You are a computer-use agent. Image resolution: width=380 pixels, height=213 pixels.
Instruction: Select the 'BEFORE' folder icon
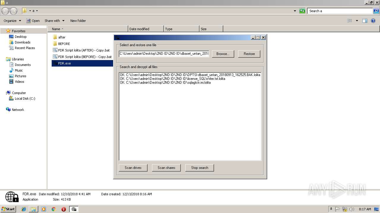55,43
